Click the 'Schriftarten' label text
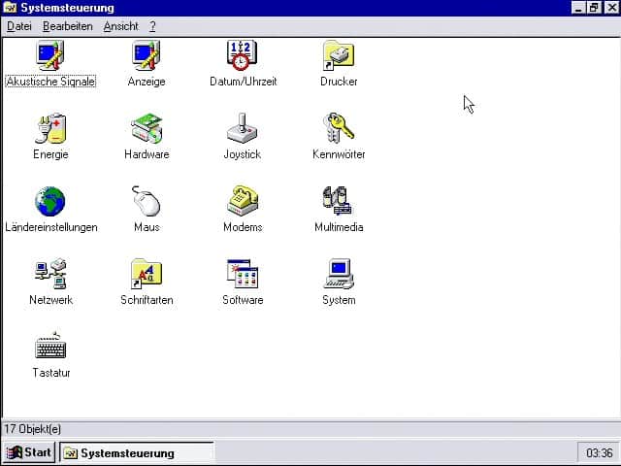 coord(147,300)
